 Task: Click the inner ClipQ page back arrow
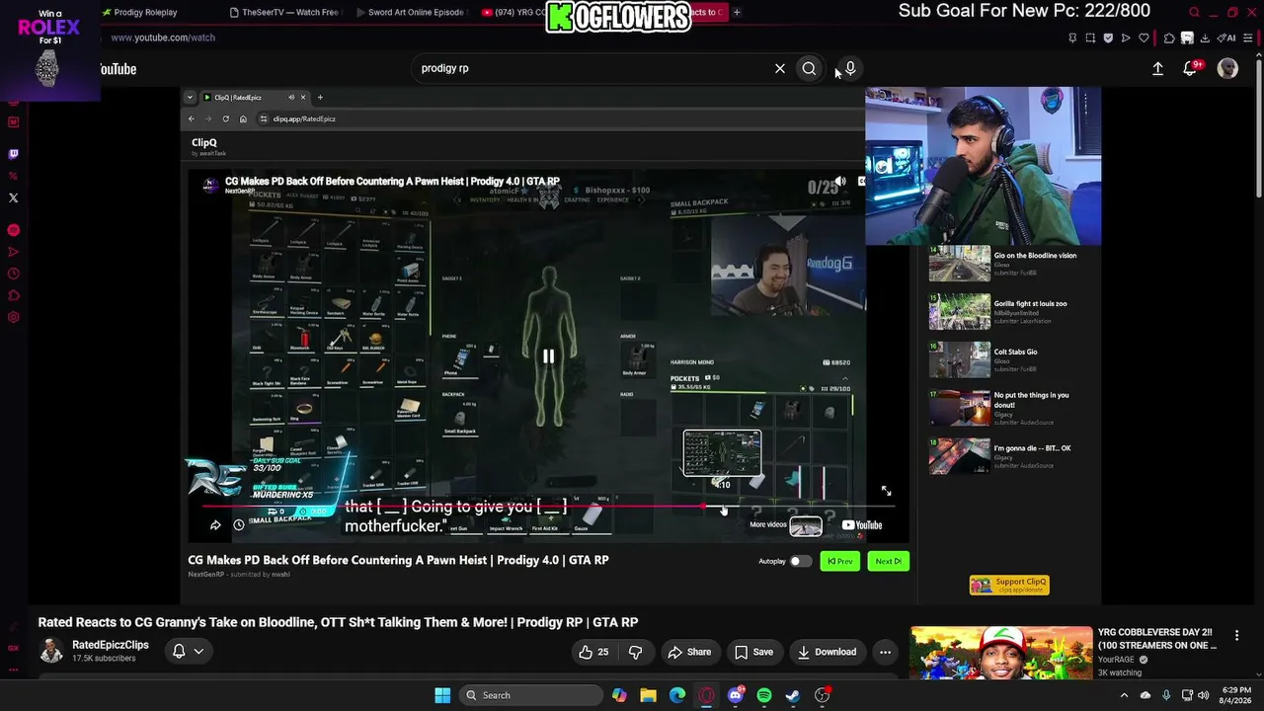coord(192,118)
